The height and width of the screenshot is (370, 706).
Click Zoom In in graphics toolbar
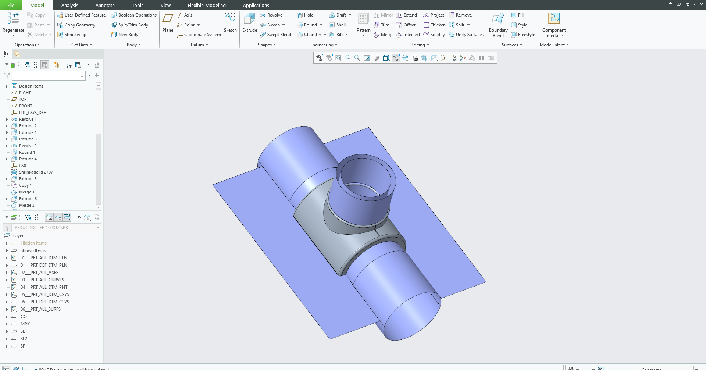click(348, 58)
